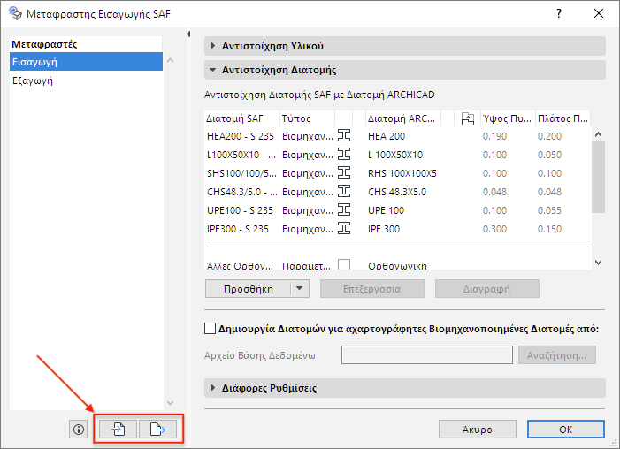Collapse the left panel with the arrow
This screenshot has width=620, height=449.
point(188,34)
